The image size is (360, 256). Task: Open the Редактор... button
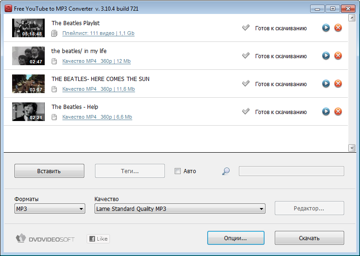(309, 208)
